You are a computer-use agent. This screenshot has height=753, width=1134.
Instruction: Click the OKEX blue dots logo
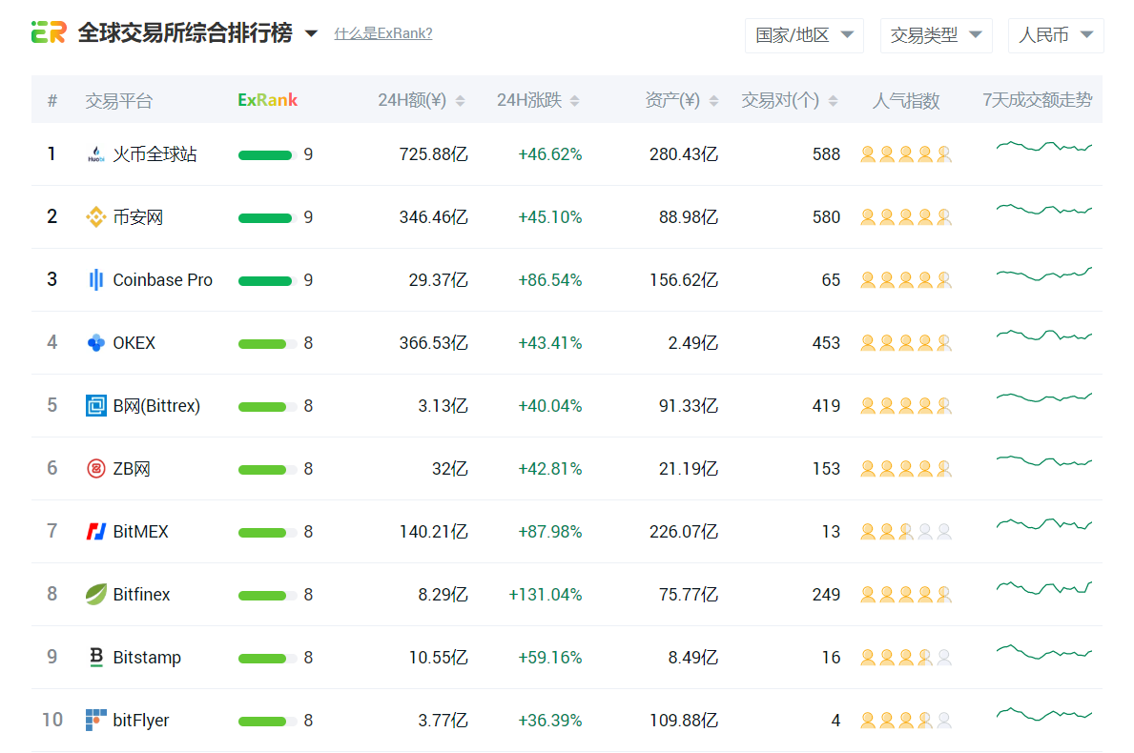[95, 342]
